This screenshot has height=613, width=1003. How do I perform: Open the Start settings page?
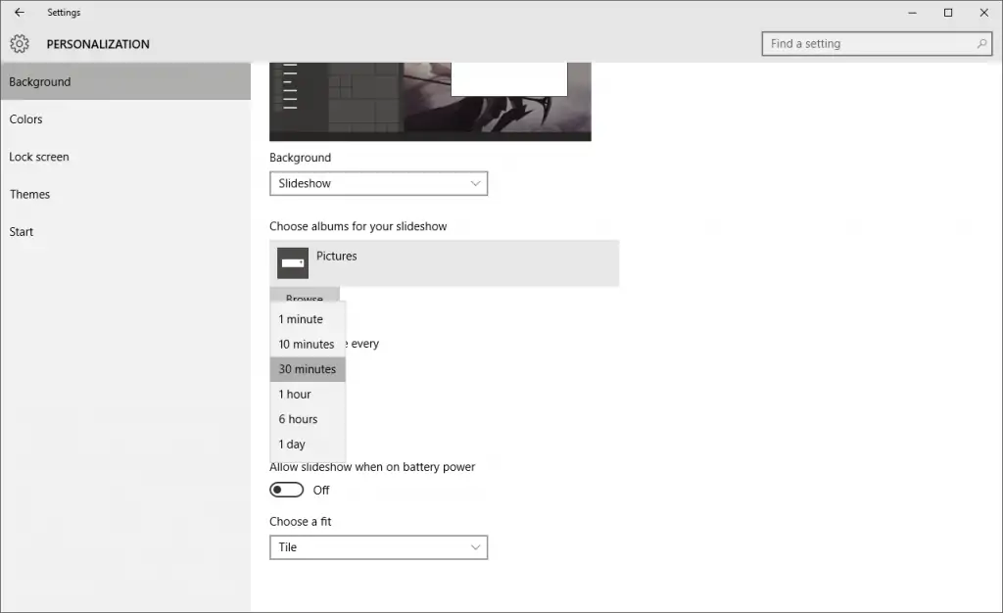tap(125, 231)
